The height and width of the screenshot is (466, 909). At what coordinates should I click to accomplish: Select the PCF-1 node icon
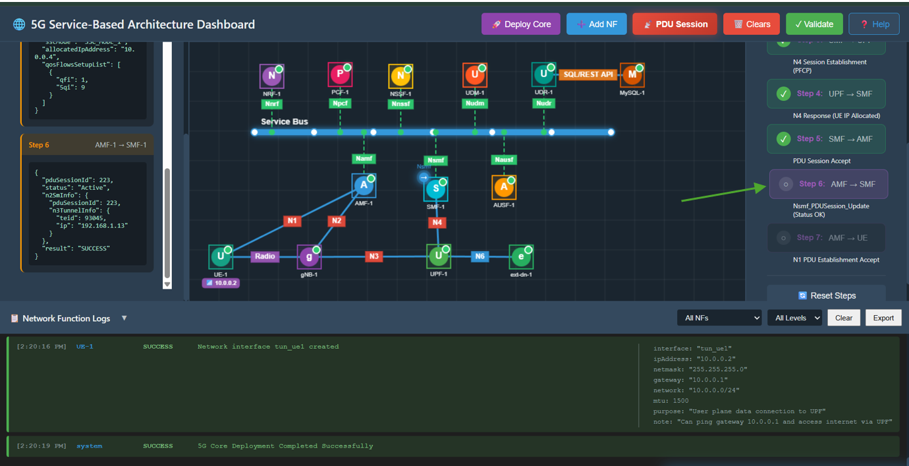tap(340, 74)
